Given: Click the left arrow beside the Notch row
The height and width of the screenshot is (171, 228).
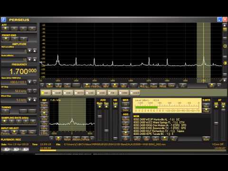Looking at the screenshot, I should point(51,139).
